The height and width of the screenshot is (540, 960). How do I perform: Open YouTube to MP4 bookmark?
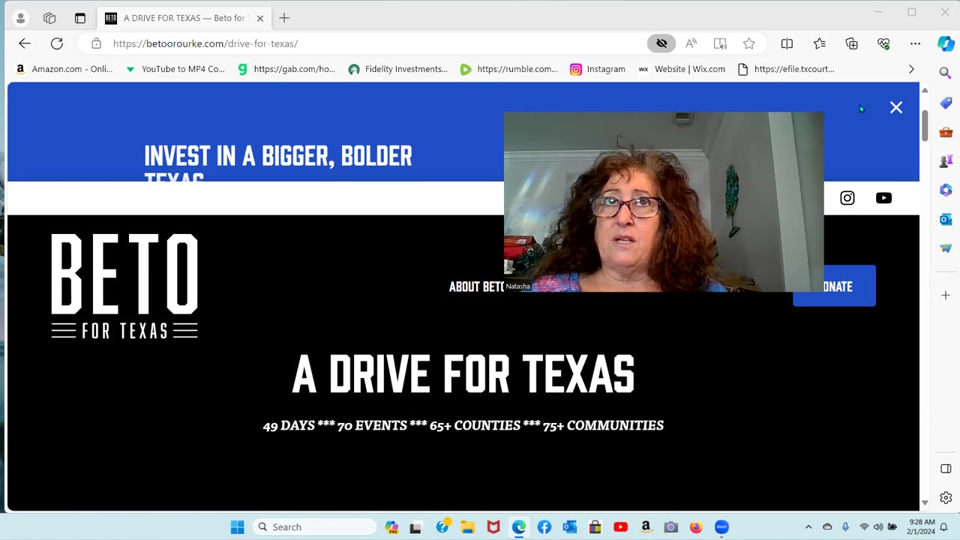[175, 69]
